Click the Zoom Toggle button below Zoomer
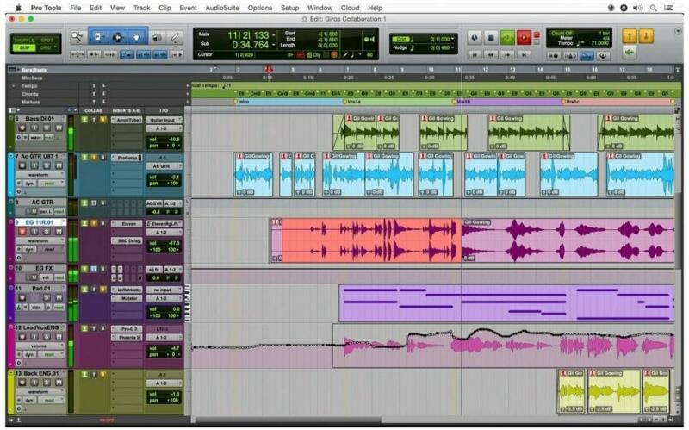Viewport: 689px width, 430px height. [78, 54]
